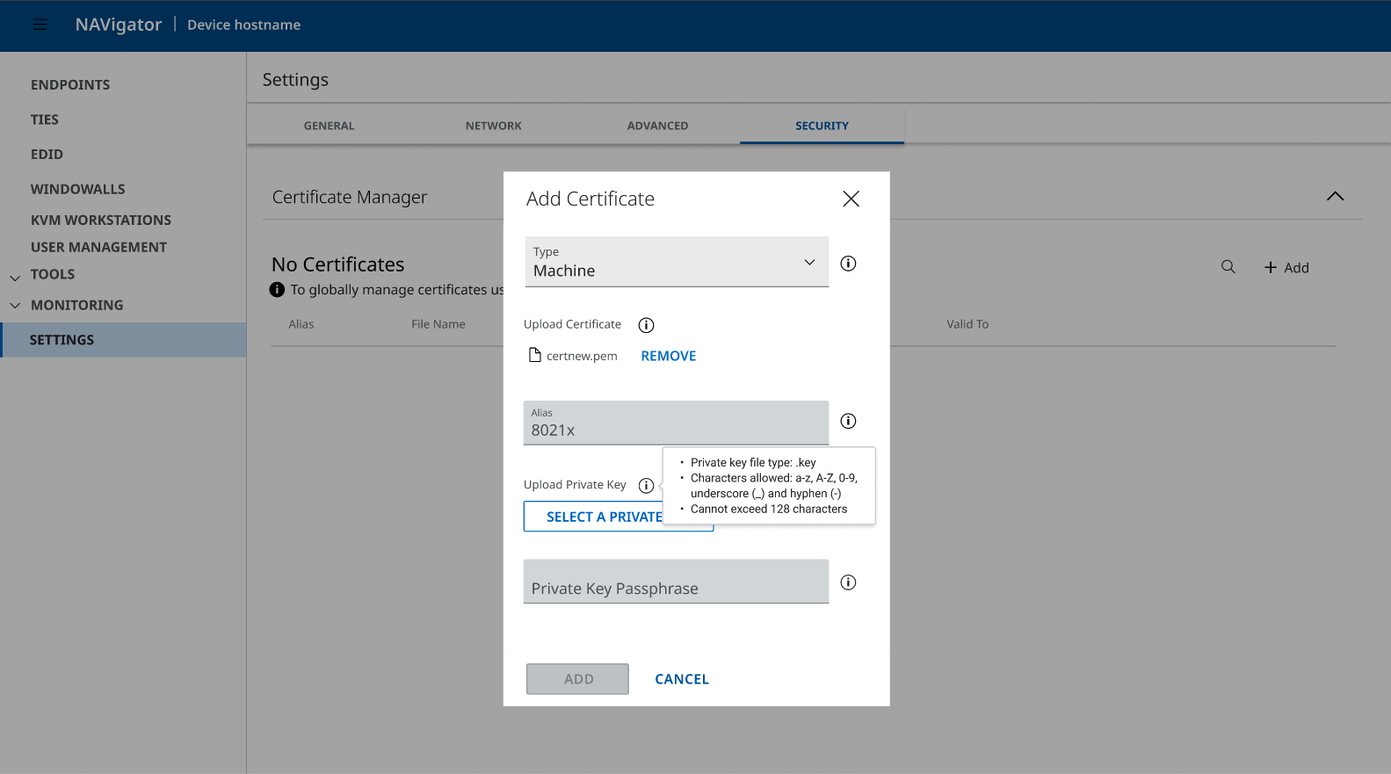Click info icon next to Upload Private Key

(x=646, y=486)
